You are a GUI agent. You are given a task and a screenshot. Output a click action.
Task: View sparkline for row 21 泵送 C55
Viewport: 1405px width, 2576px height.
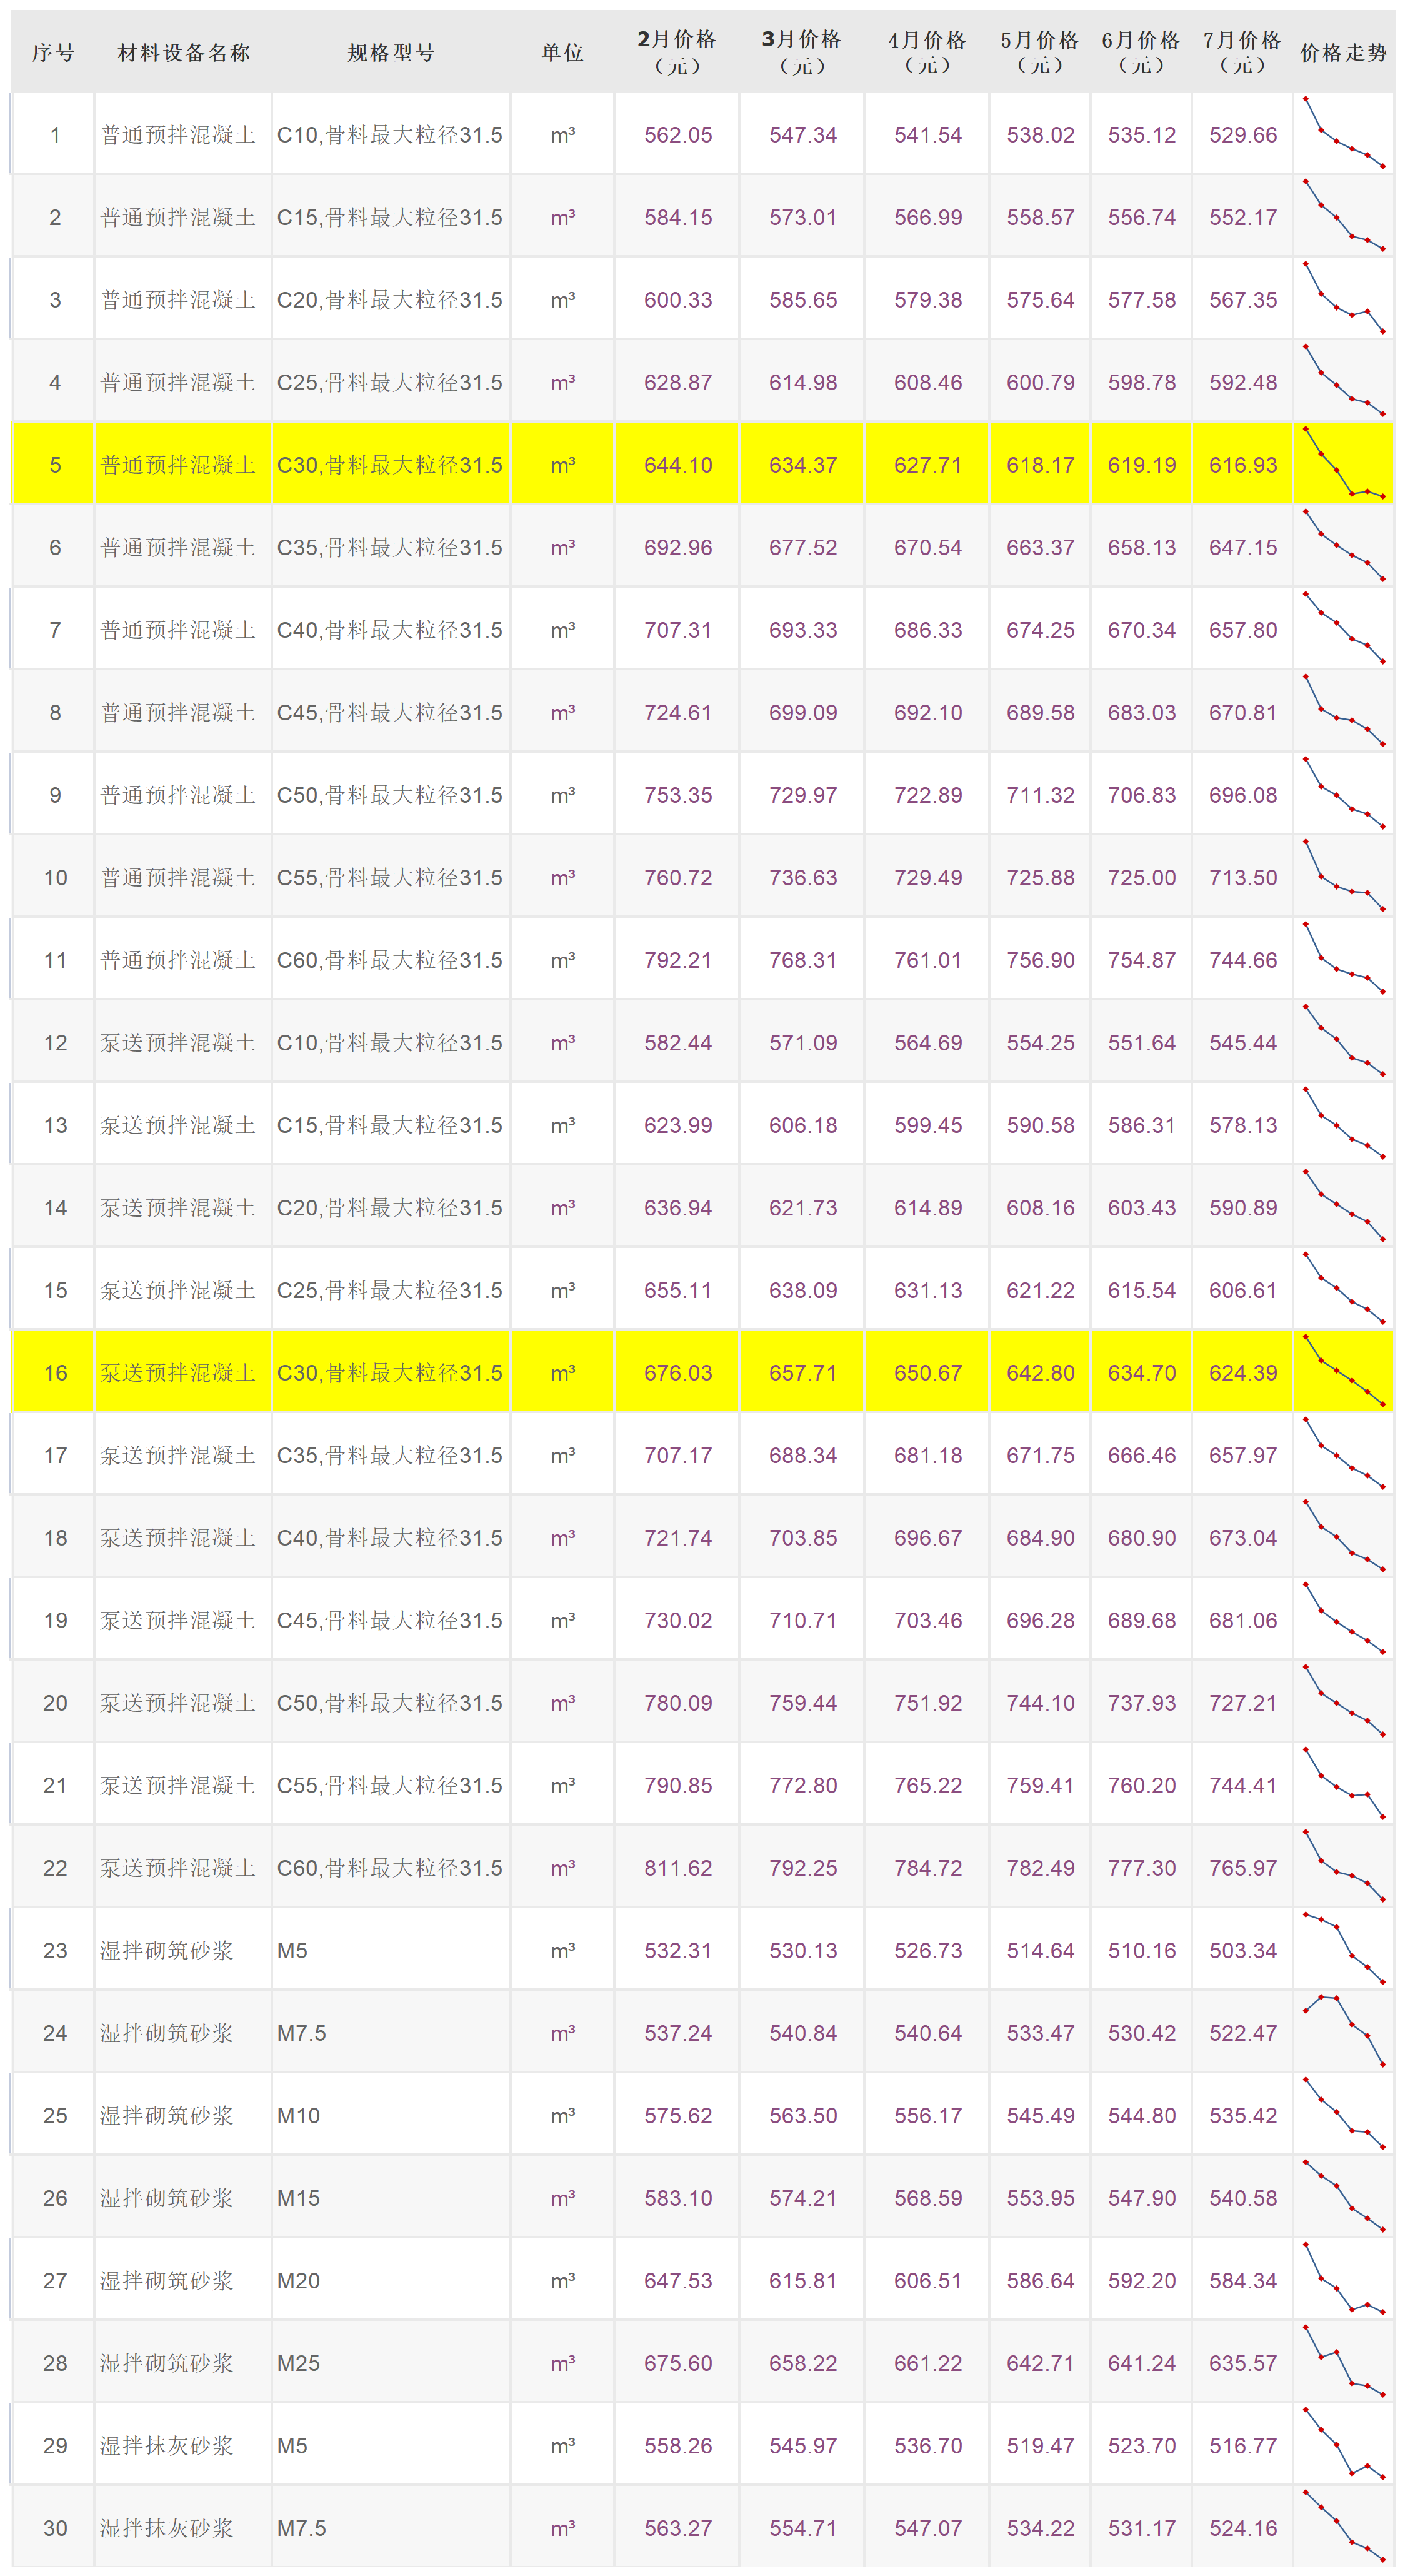pyautogui.click(x=1344, y=1784)
